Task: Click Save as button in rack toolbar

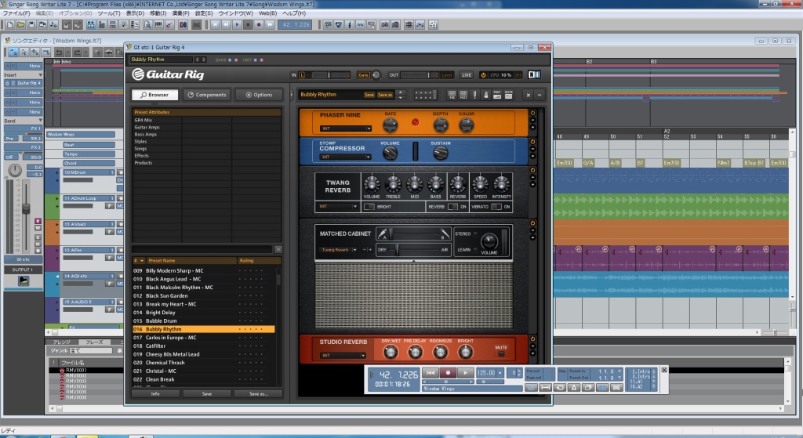Action: [385, 95]
